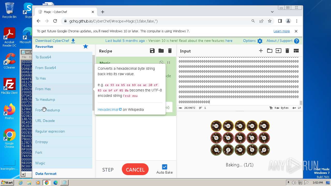This screenshot has height=186, width=331.
Task: Clear input and output trash icon
Action: [x=287, y=51]
